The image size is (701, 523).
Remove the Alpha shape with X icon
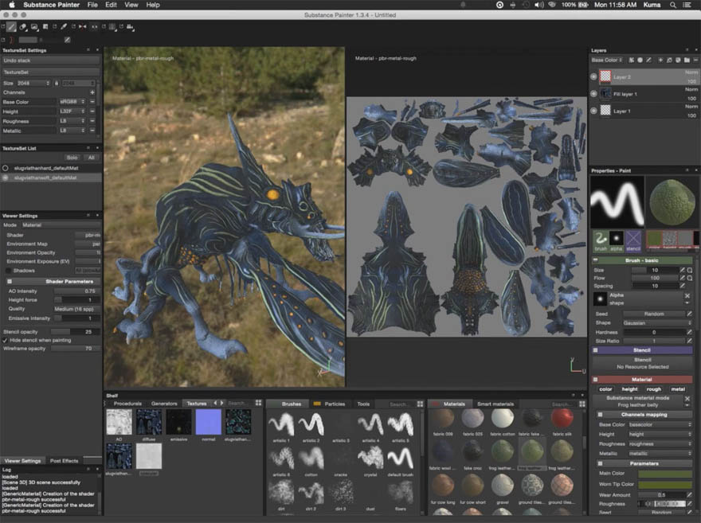[x=687, y=295]
